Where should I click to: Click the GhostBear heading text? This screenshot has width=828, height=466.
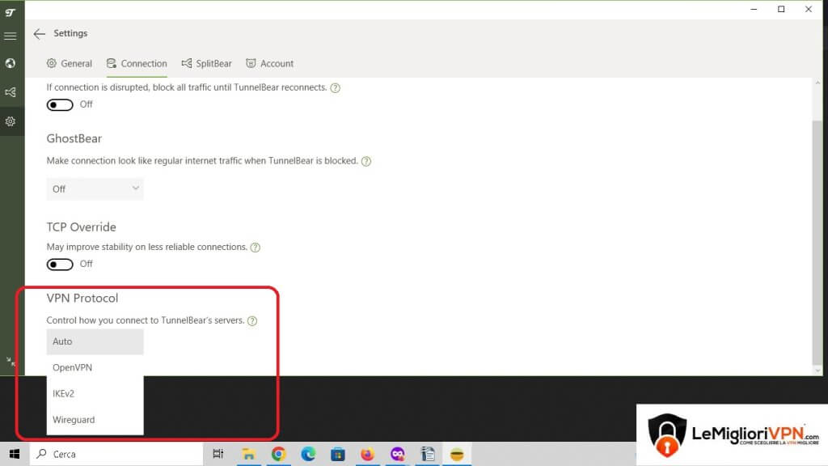[x=74, y=138]
